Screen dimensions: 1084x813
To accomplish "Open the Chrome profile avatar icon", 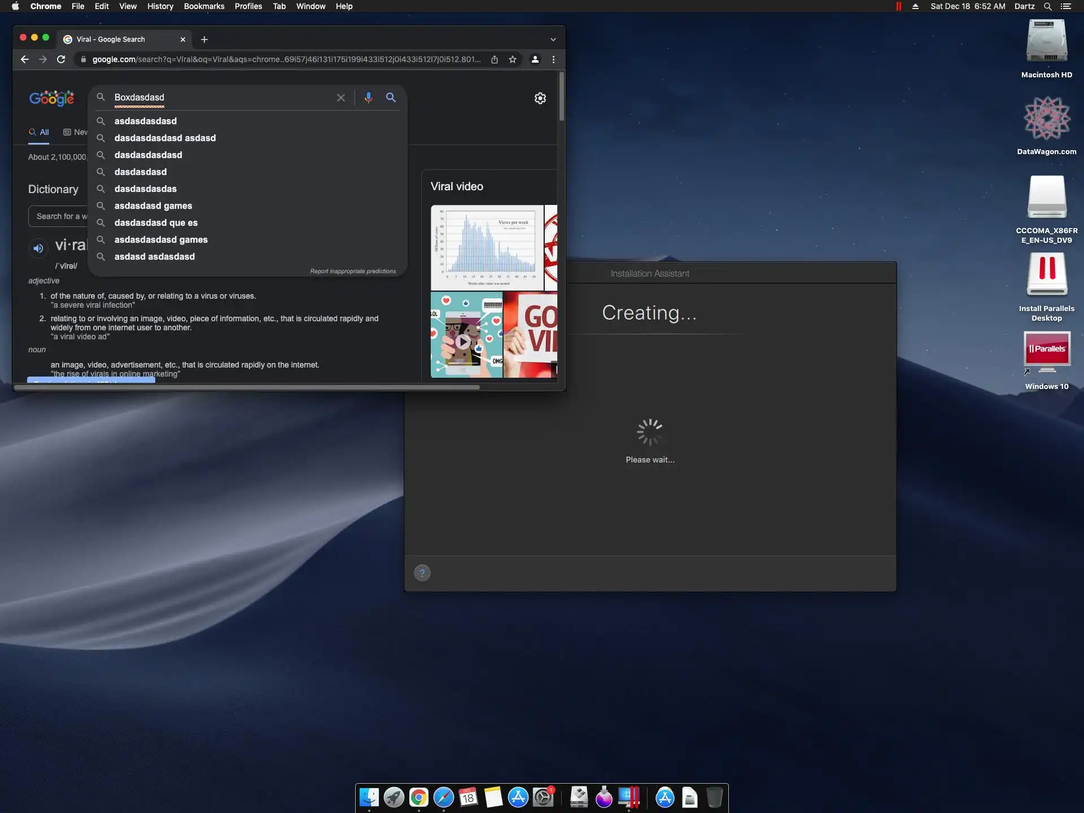I will pyautogui.click(x=535, y=59).
